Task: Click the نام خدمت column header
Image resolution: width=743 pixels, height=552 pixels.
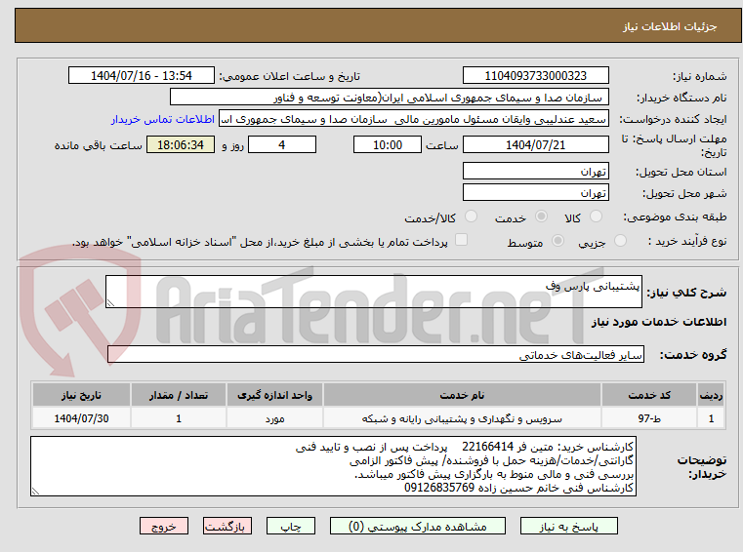Action: tap(462, 395)
